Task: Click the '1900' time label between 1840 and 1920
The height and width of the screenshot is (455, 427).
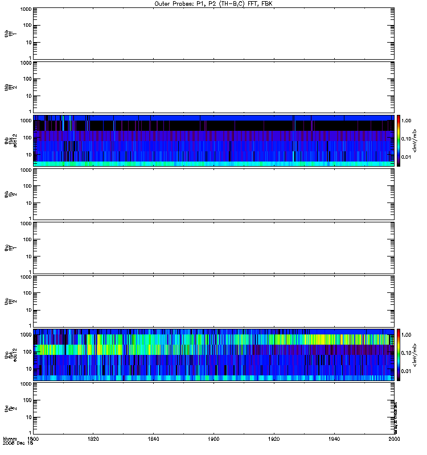Action: pyautogui.click(x=214, y=439)
